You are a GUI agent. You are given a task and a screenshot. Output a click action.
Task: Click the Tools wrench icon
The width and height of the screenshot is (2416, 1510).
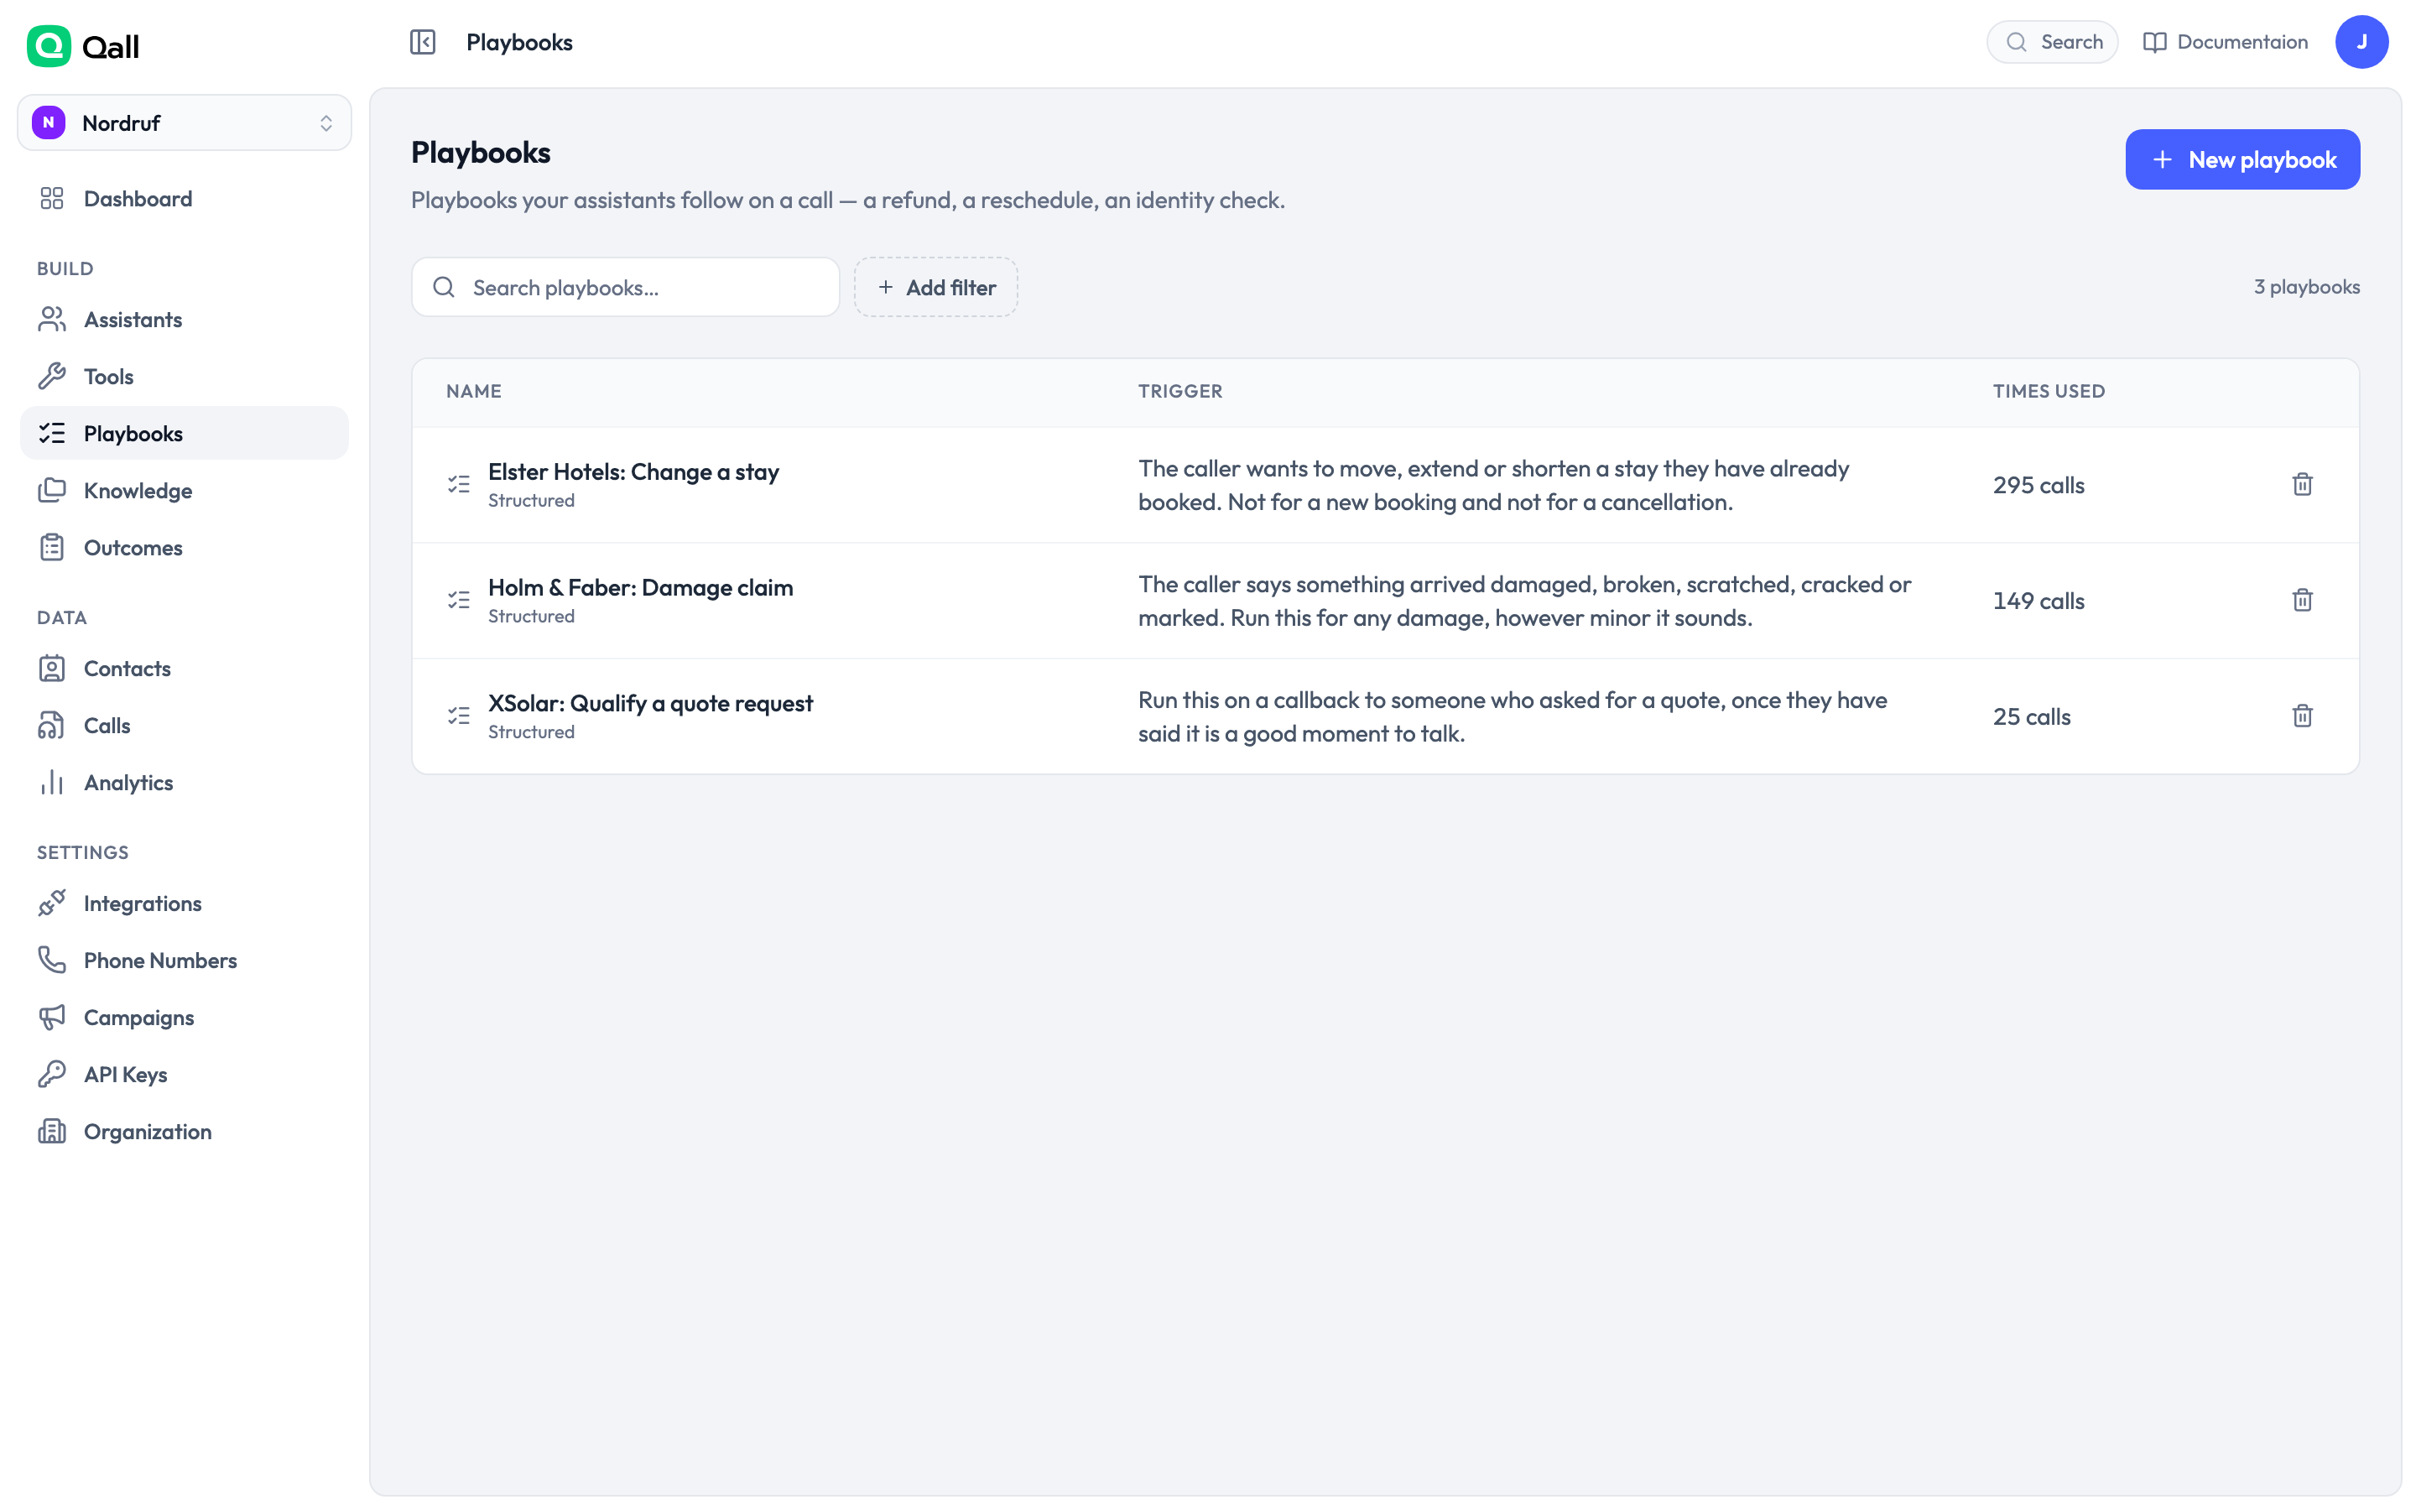52,377
